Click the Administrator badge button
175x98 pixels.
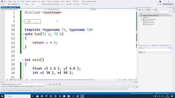click(x=168, y=4)
